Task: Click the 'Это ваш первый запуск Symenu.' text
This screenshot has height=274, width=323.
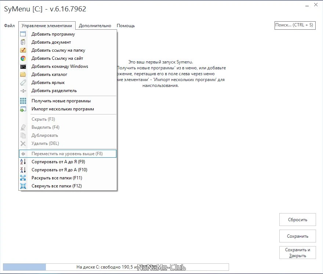Action: tap(161, 62)
